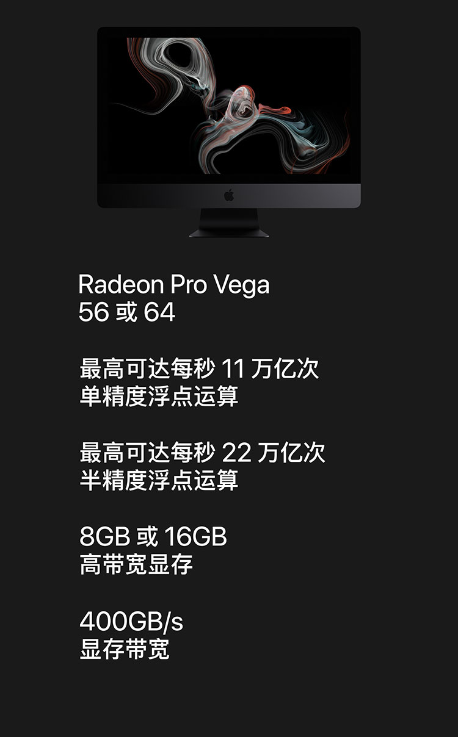Click the 半精度浮点运算 text
This screenshot has width=458, height=737.
159,480
